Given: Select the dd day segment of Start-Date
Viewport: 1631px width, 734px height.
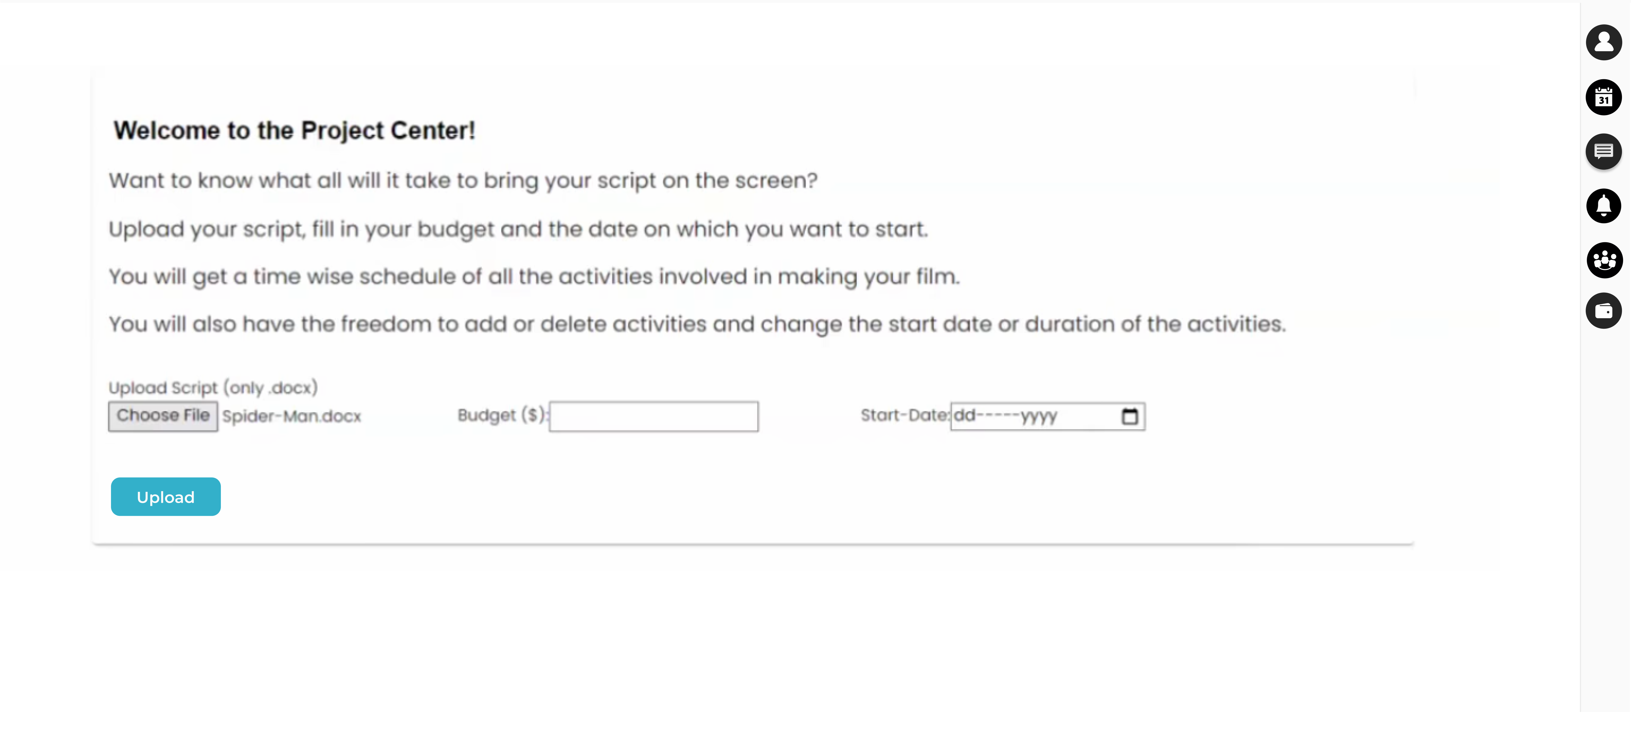Looking at the screenshot, I should click(964, 416).
